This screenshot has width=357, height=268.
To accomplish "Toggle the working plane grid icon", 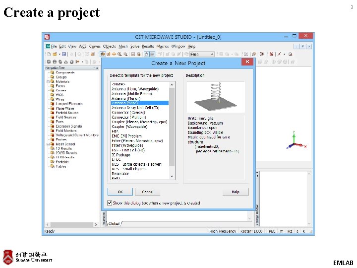I will (x=152, y=54).
